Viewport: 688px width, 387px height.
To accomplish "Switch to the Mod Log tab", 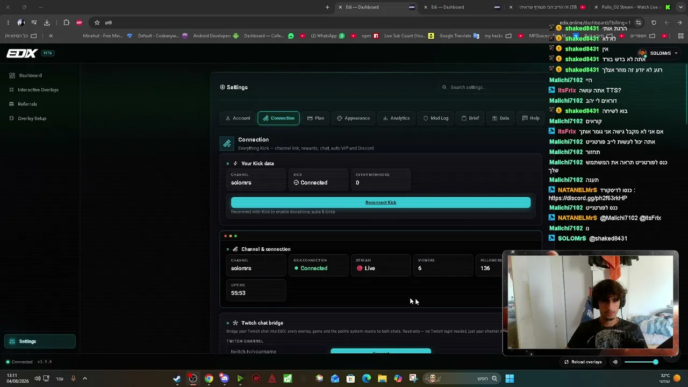I will tap(436, 118).
